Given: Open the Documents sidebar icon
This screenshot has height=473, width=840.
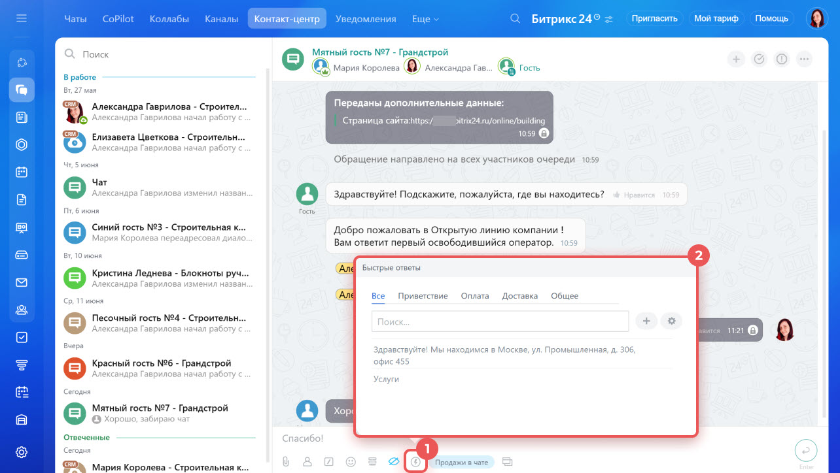Looking at the screenshot, I should click(x=22, y=200).
